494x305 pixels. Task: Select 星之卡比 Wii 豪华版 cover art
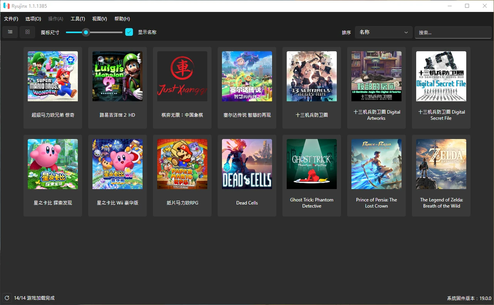point(118,164)
